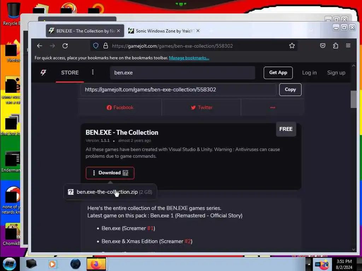362x271 pixels.
Task: Click the page vertical scrollbar thumb
Action: click(x=354, y=99)
